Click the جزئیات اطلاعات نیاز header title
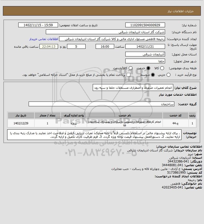 (x=180, y=11)
